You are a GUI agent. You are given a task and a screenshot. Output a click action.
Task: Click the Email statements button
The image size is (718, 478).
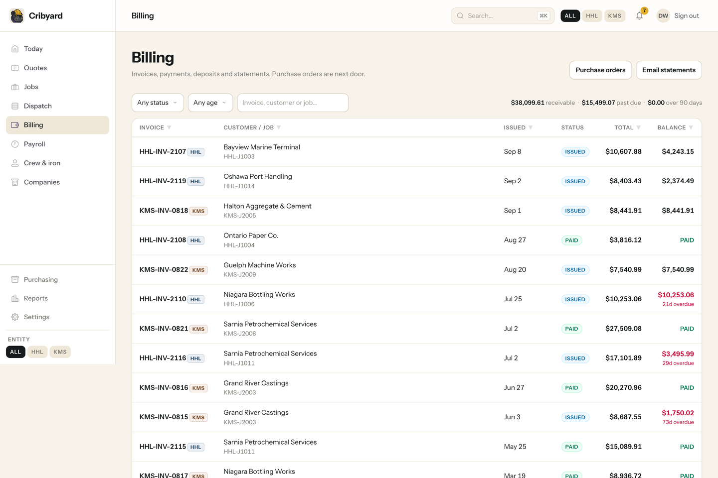click(669, 70)
